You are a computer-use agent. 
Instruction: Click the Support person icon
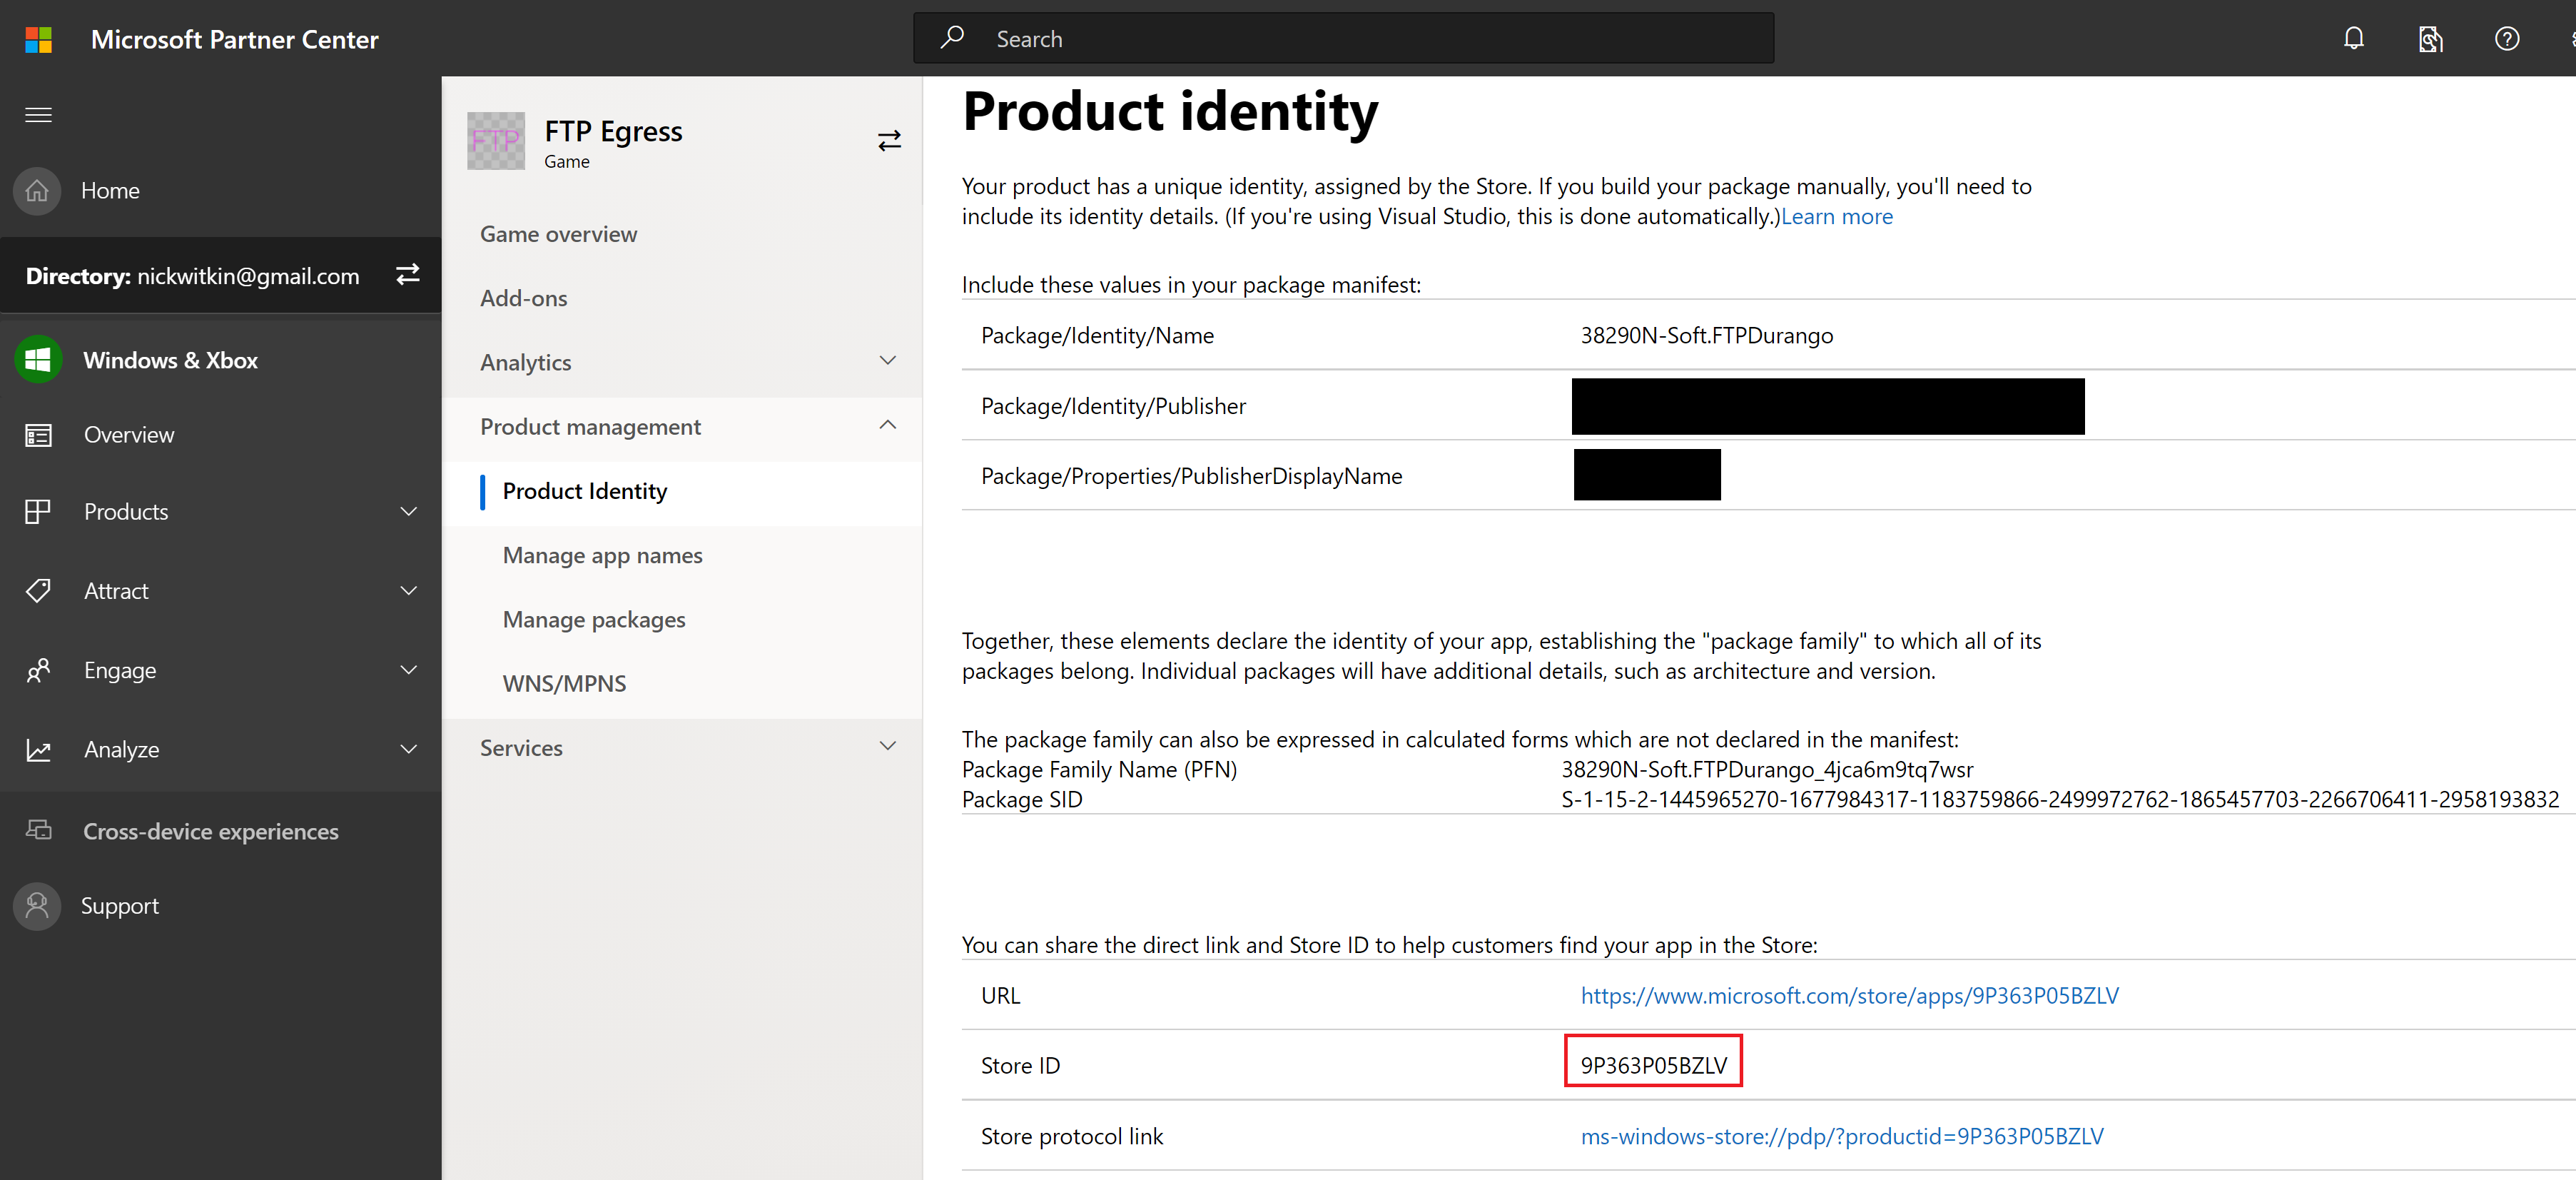[x=37, y=906]
